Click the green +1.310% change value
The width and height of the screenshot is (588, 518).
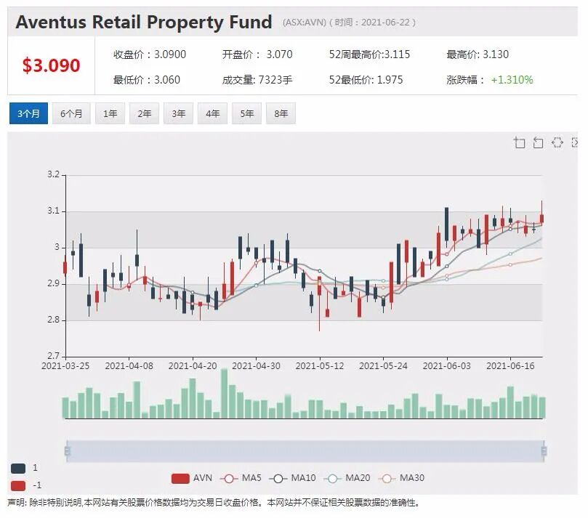click(x=512, y=80)
